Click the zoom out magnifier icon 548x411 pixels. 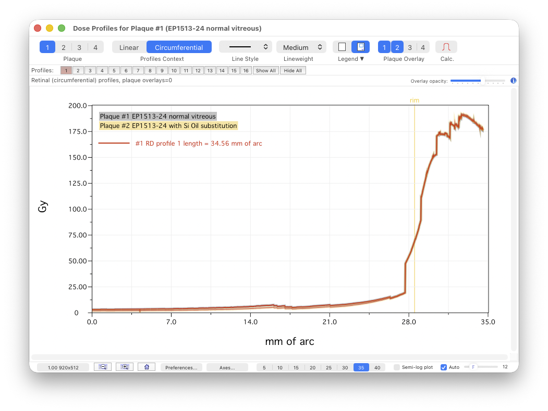click(103, 367)
